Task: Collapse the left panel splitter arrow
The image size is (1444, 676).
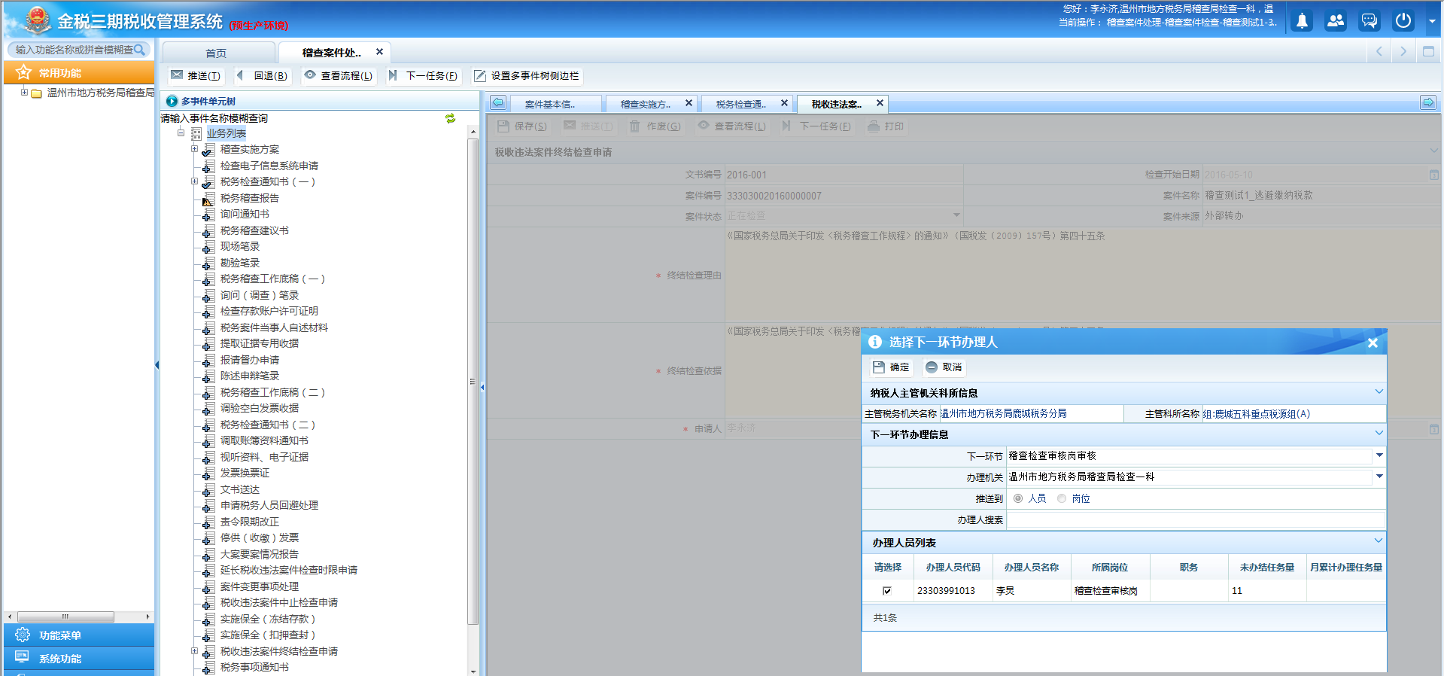Action: point(157,365)
